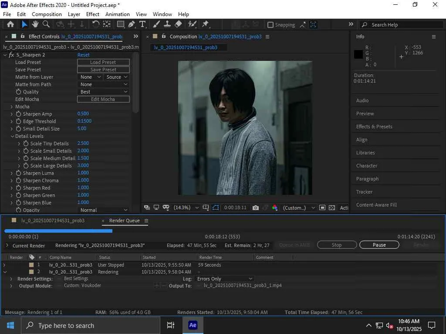Screen dimensions: 446x334
Task: Click the Take Snapshot camera icon
Action: 256,208
